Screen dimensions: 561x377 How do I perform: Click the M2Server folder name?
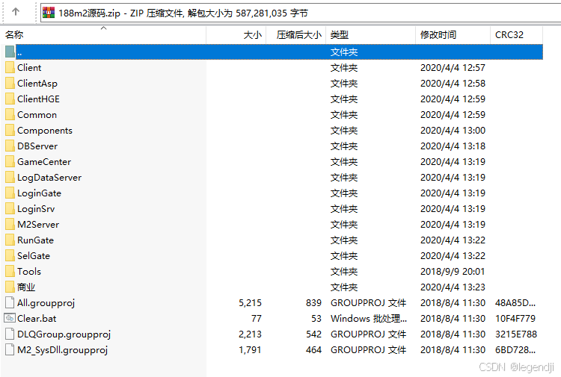pos(38,225)
